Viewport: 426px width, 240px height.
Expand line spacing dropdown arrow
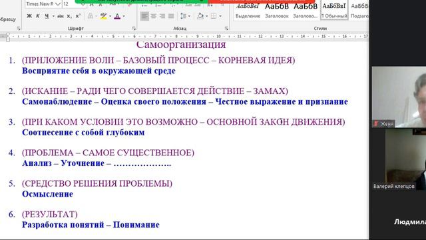[189, 16]
